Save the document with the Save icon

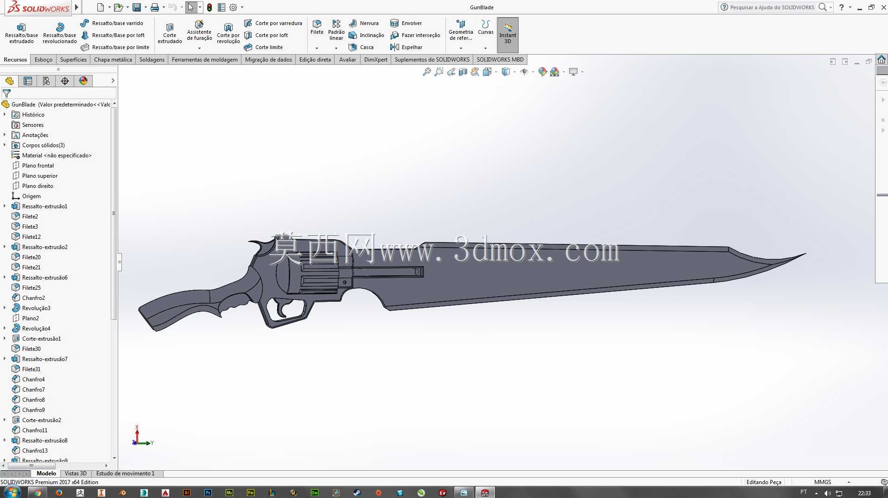pyautogui.click(x=137, y=7)
